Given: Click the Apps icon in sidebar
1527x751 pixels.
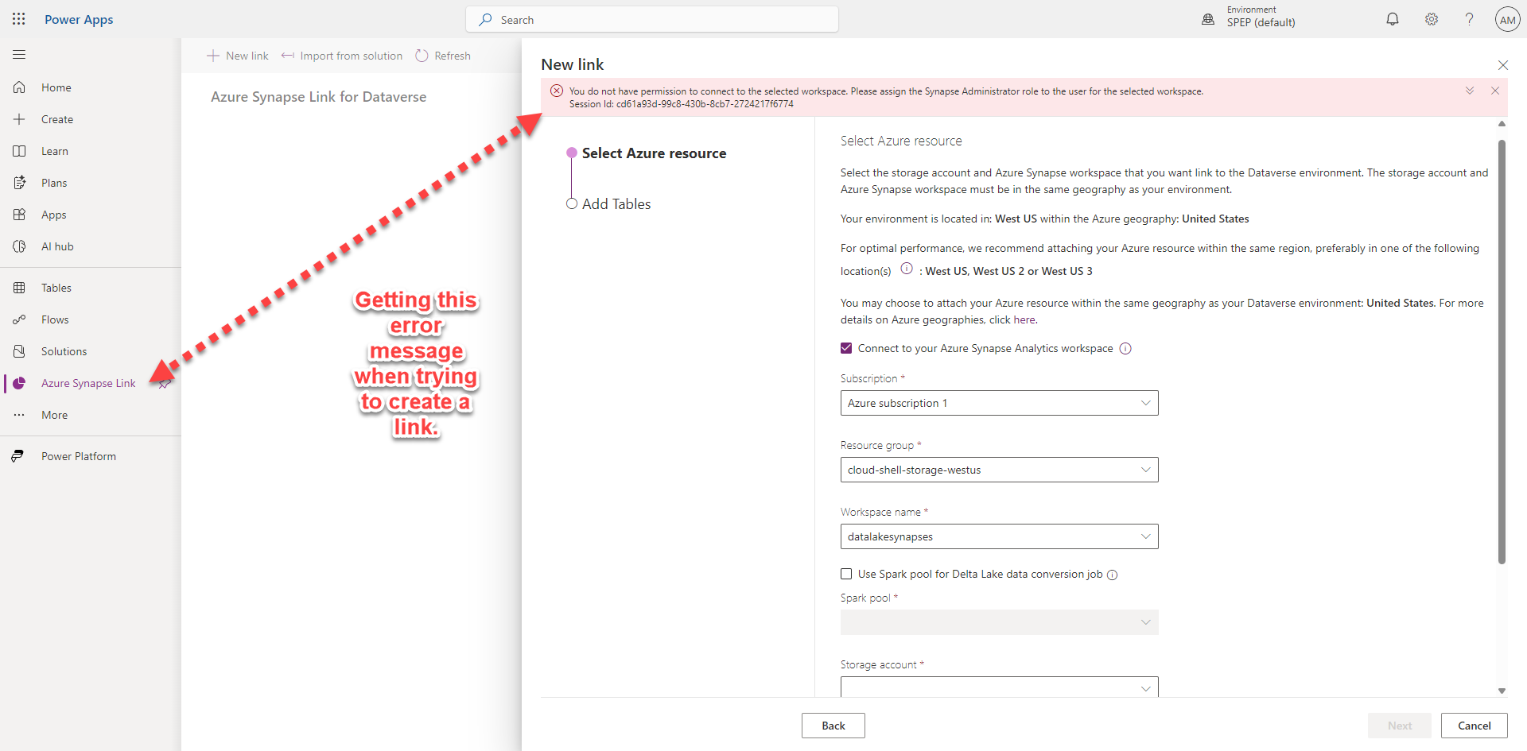Looking at the screenshot, I should tap(19, 215).
